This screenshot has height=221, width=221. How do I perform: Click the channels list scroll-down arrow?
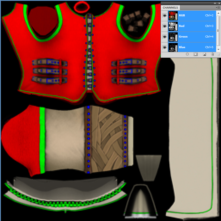tap(218, 50)
